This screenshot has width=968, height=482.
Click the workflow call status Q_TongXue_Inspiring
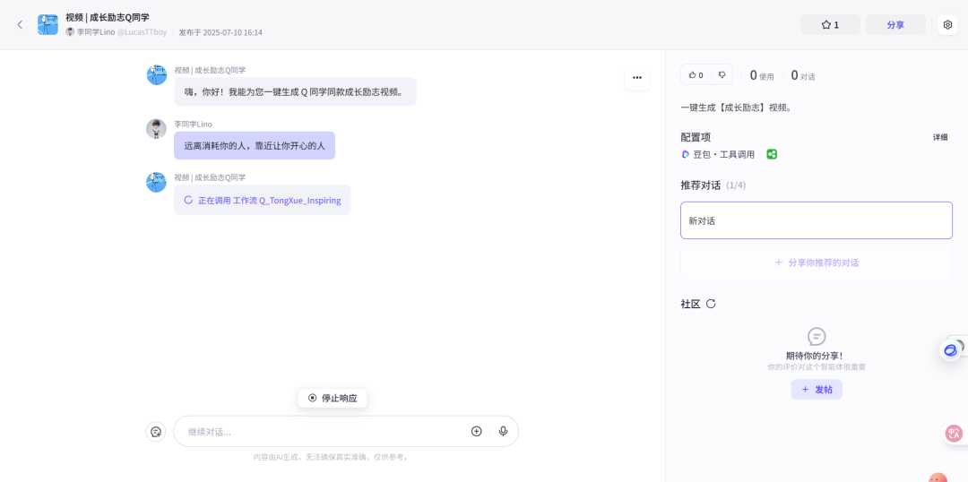click(x=263, y=200)
